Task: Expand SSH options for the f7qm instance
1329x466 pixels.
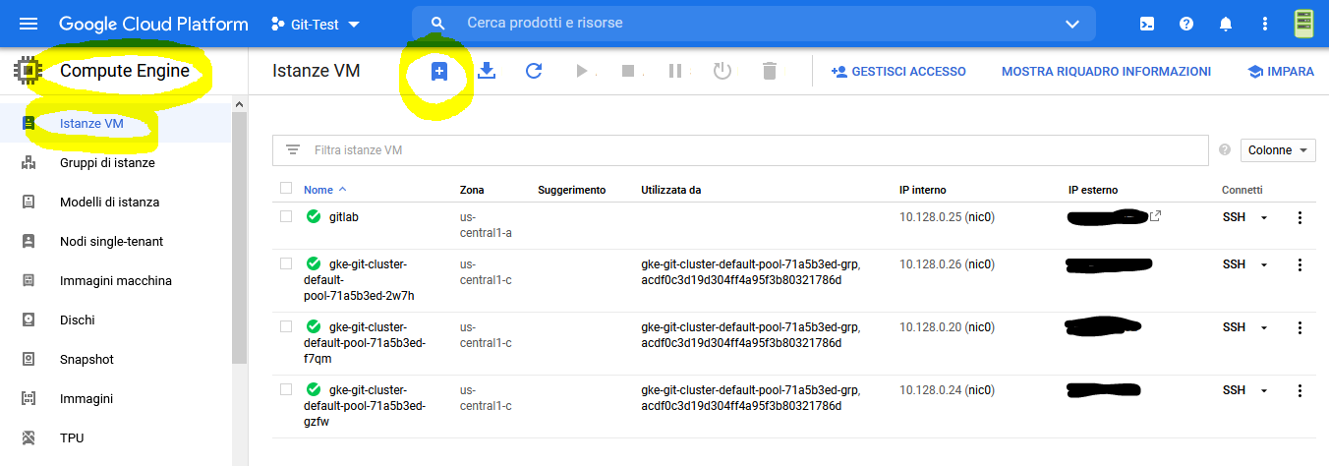Action: 1264,327
